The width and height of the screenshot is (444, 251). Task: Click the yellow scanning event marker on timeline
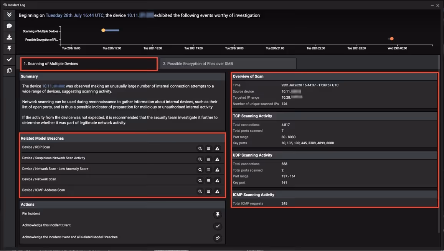click(103, 30)
